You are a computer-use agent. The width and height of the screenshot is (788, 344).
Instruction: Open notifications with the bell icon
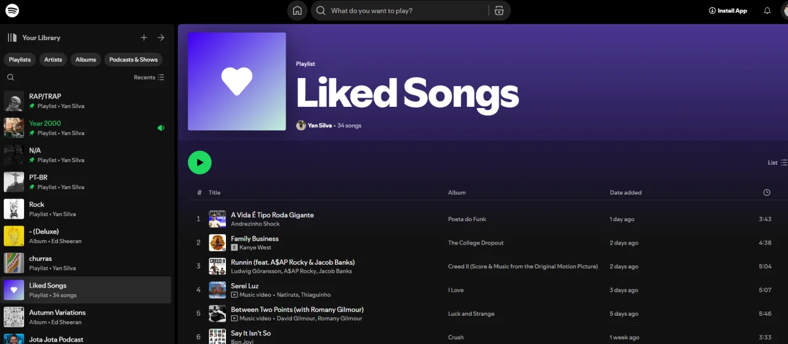(767, 10)
